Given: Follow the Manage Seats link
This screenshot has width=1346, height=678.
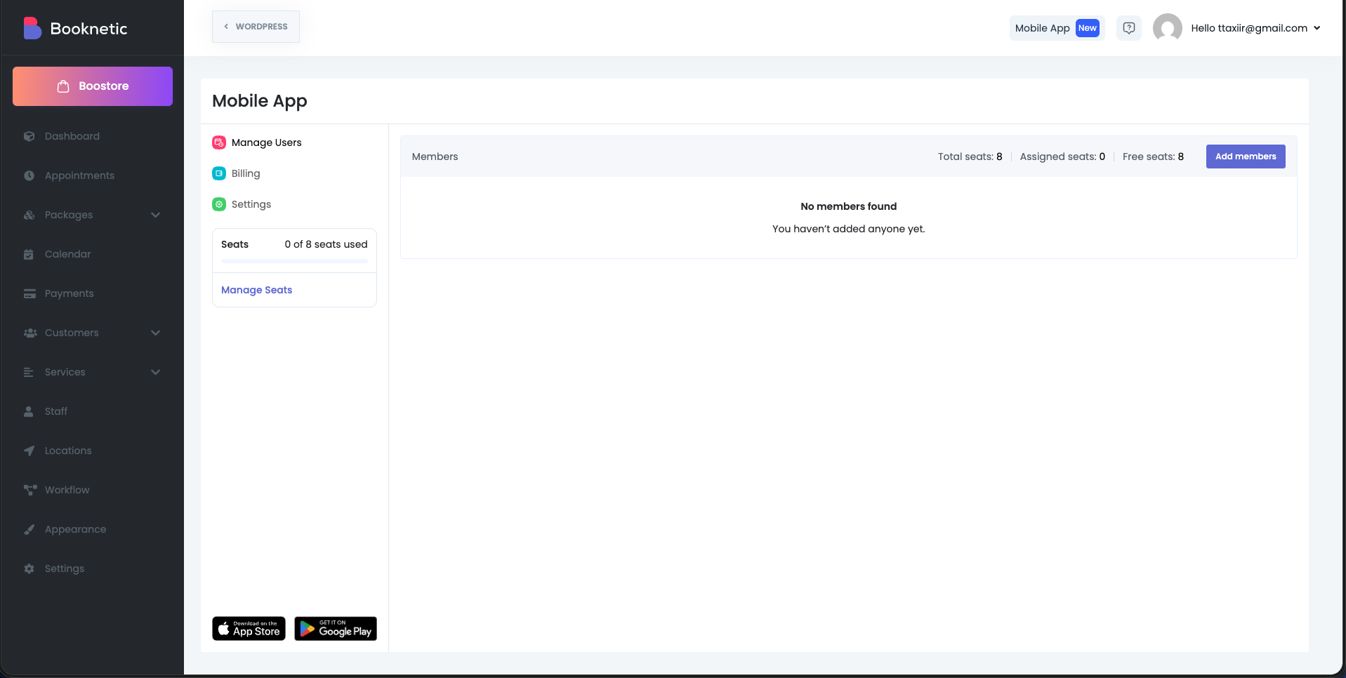Looking at the screenshot, I should click(256, 290).
